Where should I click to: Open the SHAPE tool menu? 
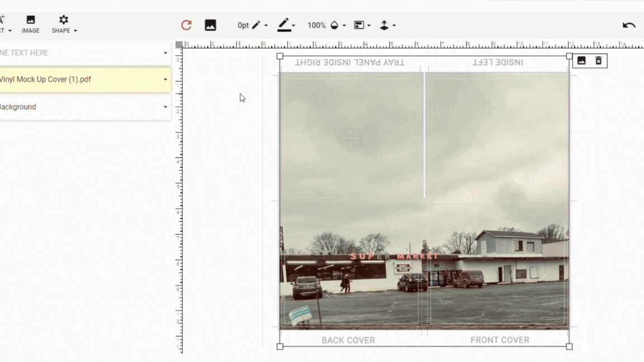click(64, 24)
